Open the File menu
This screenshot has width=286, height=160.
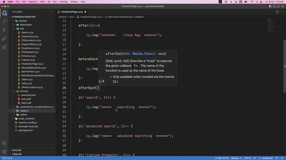coord(17,2)
